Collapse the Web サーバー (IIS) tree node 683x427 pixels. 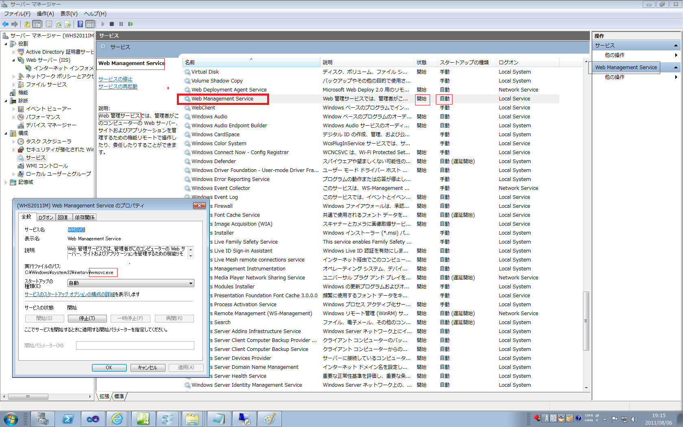(13, 60)
